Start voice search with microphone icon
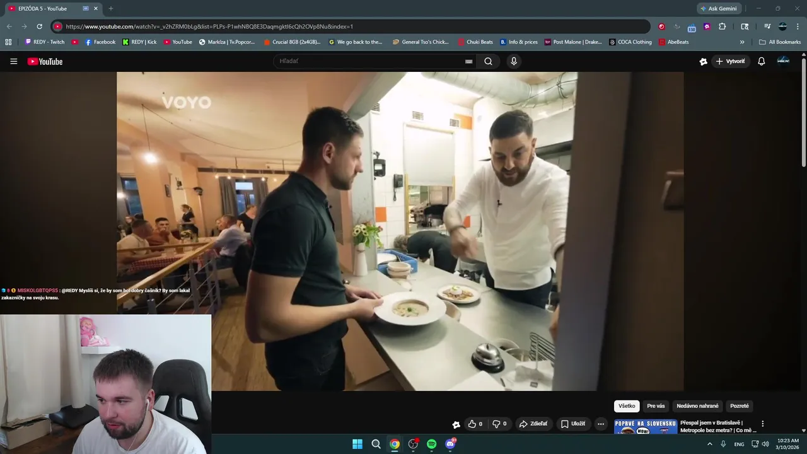Screen dimensions: 807x454 (x=514, y=61)
